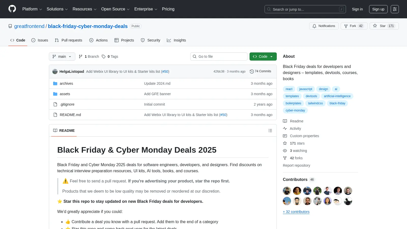Click the star icon beside 171 stars

[285, 143]
